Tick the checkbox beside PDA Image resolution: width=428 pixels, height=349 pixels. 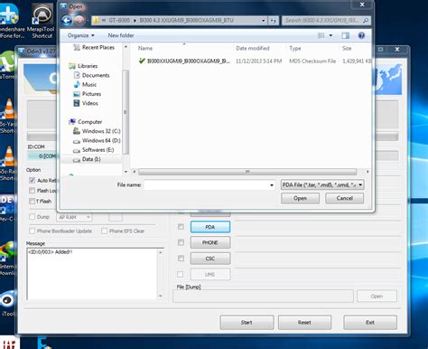(x=181, y=227)
